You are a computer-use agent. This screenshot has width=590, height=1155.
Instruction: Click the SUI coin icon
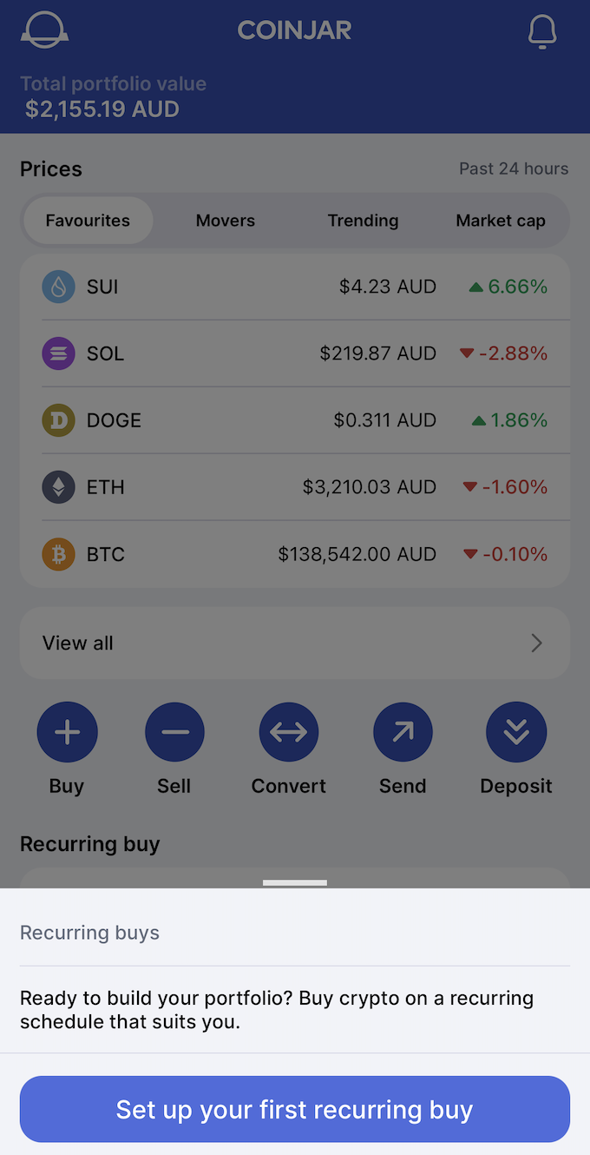(x=57, y=286)
